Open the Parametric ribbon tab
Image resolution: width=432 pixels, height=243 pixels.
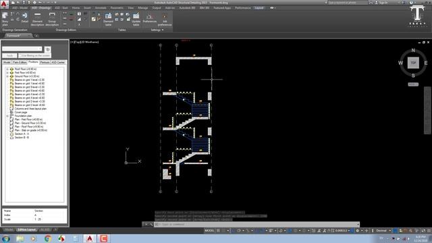(117, 8)
